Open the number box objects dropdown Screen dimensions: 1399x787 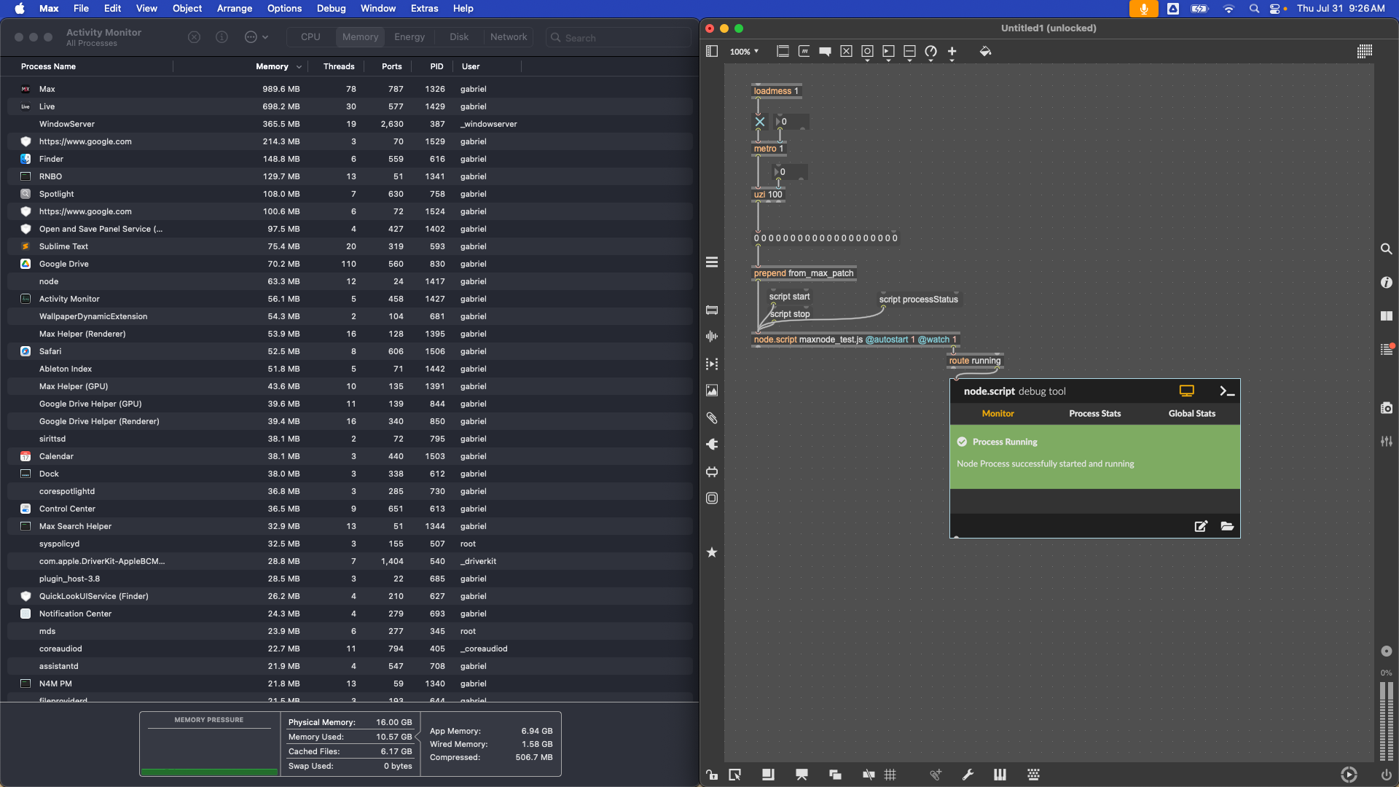[888, 52]
